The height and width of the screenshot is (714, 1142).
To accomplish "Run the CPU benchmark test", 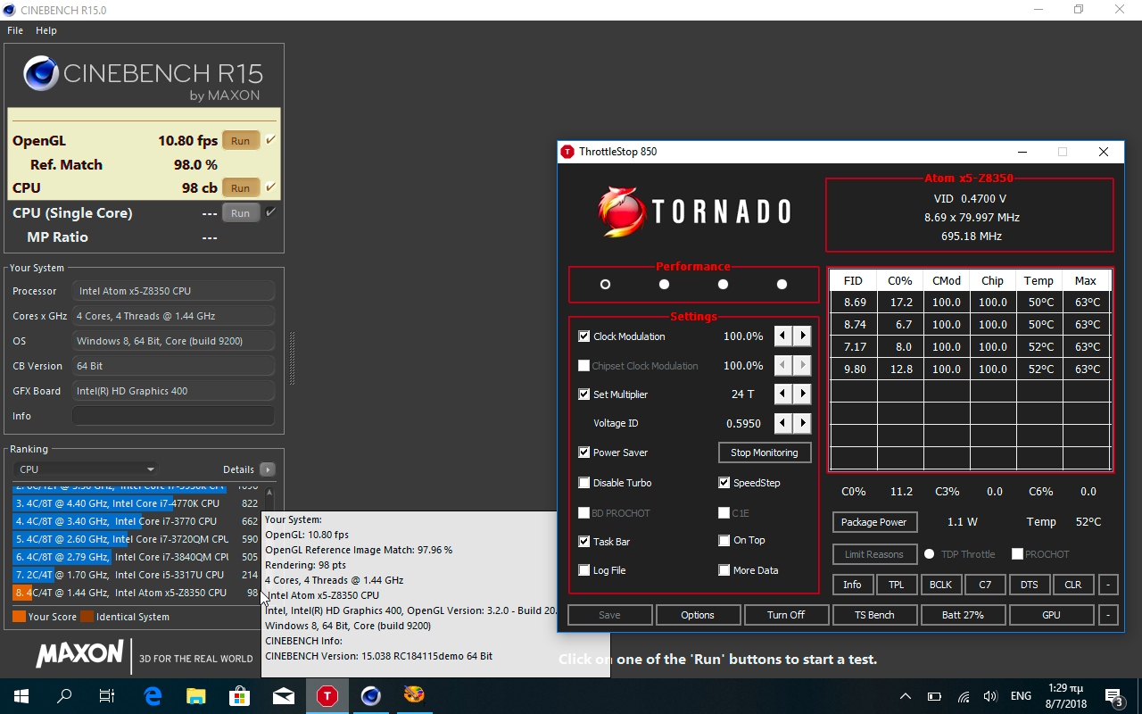I will (240, 188).
